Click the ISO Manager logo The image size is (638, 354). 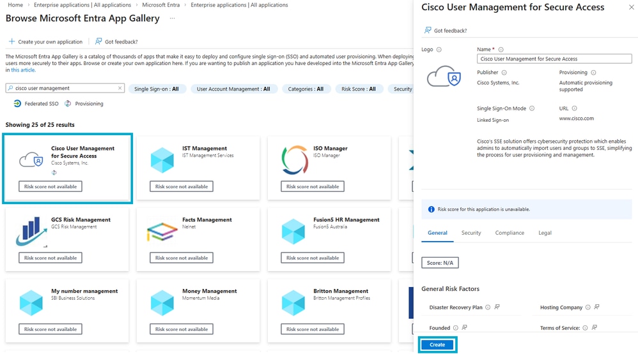point(295,160)
